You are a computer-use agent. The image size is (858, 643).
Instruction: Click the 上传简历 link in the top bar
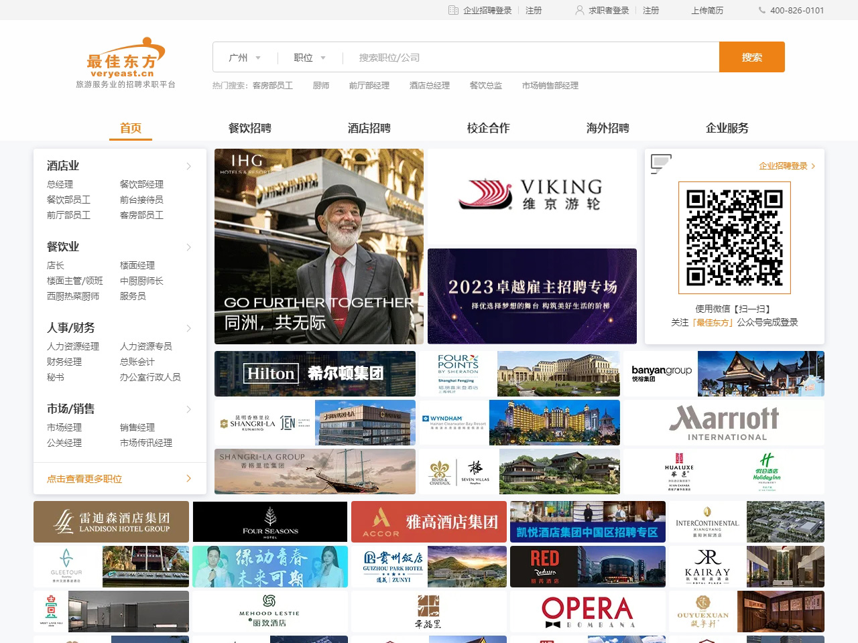click(x=707, y=10)
